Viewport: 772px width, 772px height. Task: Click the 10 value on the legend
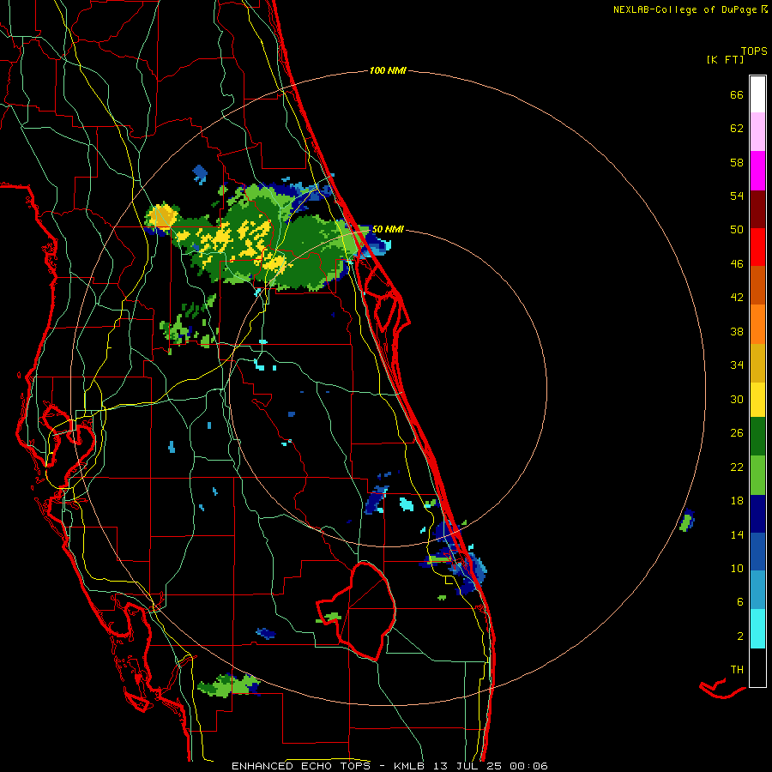pyautogui.click(x=737, y=569)
